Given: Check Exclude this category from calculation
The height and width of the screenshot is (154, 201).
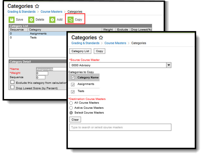Looking at the screenshot, I should pyautogui.click(x=12, y=82).
